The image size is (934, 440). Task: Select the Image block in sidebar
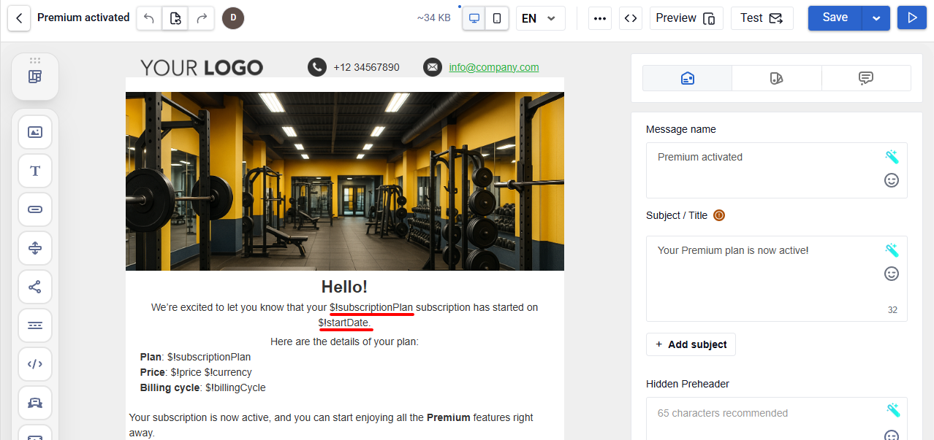coord(35,132)
